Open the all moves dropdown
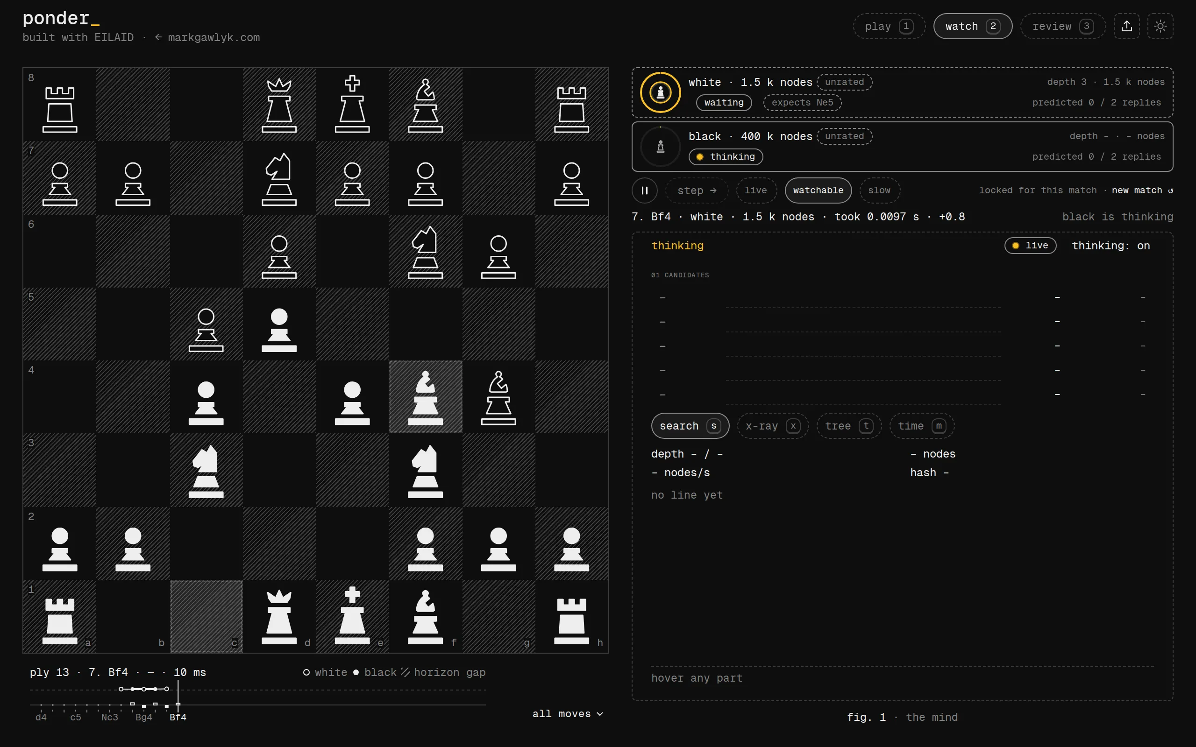 [x=567, y=714]
